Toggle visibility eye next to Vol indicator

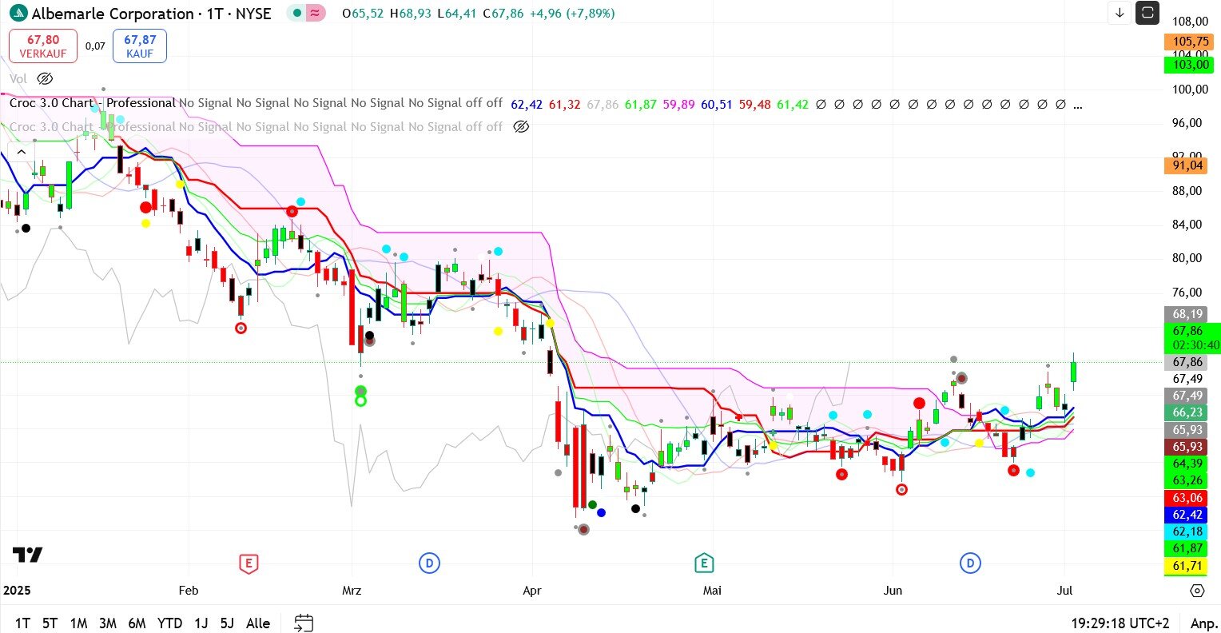pos(45,78)
